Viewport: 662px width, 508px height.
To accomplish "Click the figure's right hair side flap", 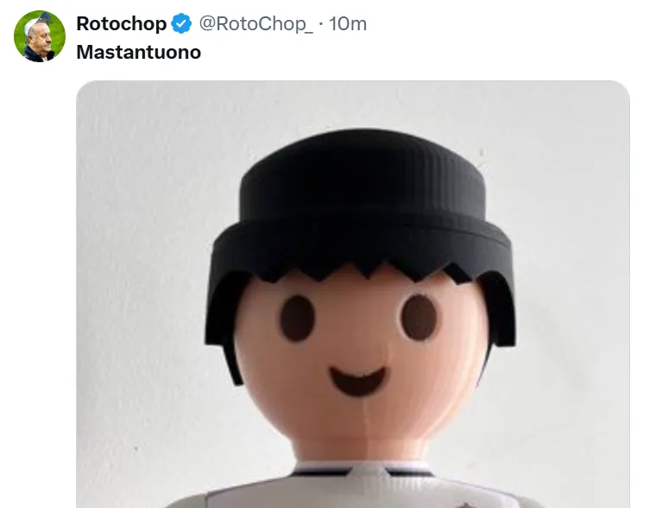I will 498,311.
